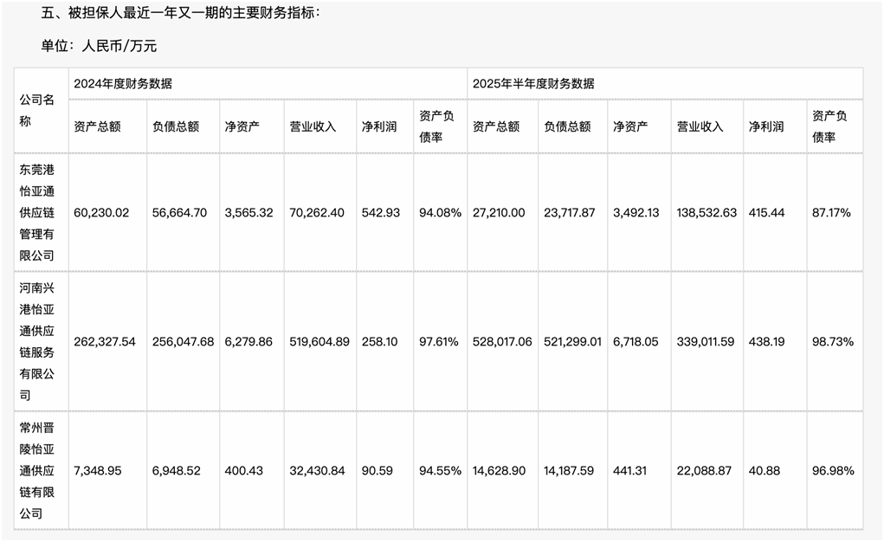This screenshot has width=884, height=542.
Task: Click the value 23,717.87
Action: pos(570,213)
